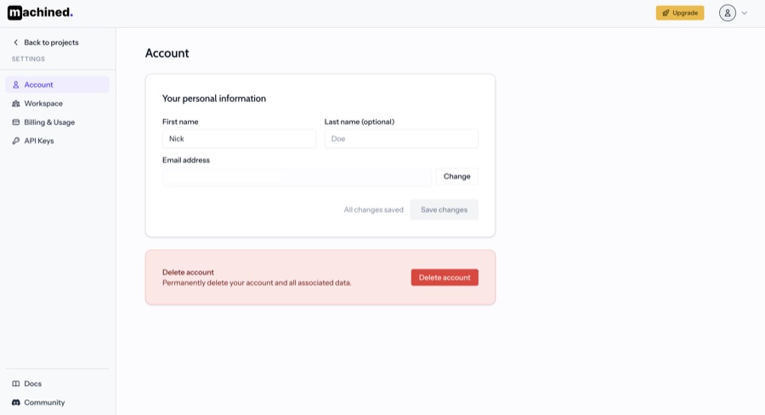Click the Community Discord icon
765x415 pixels.
(x=16, y=402)
